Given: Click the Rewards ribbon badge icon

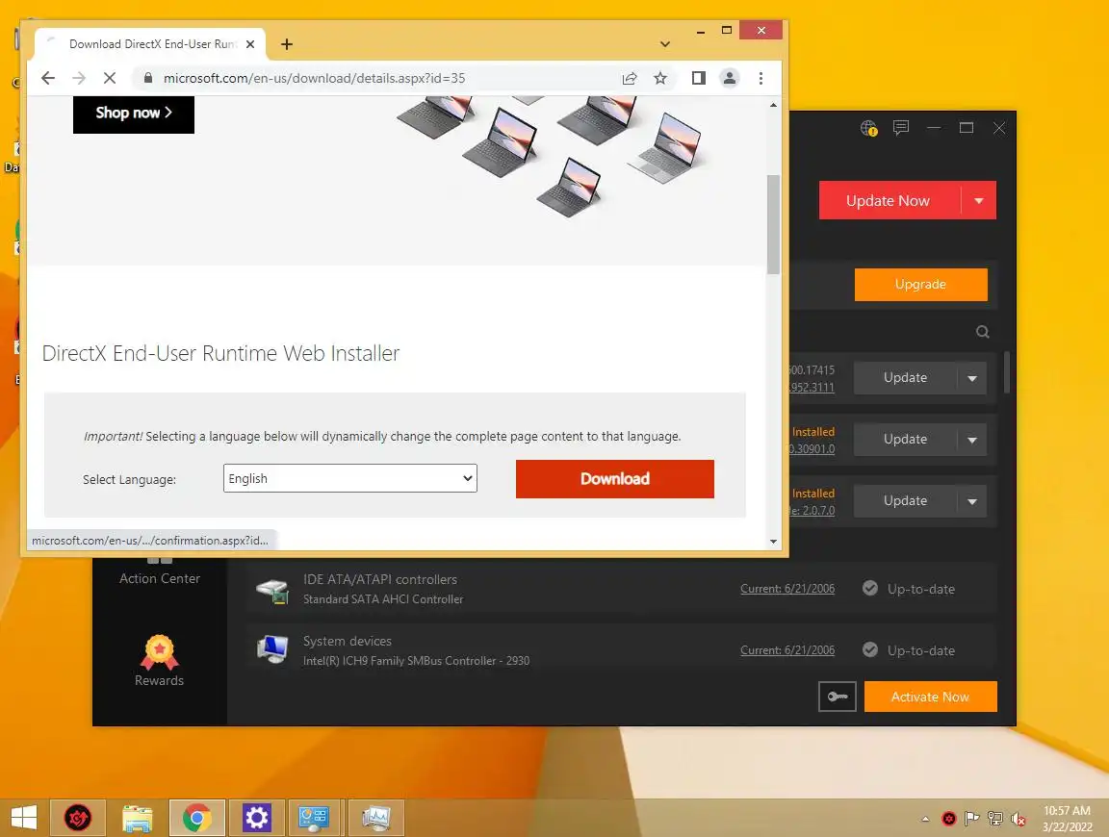Looking at the screenshot, I should click(159, 651).
